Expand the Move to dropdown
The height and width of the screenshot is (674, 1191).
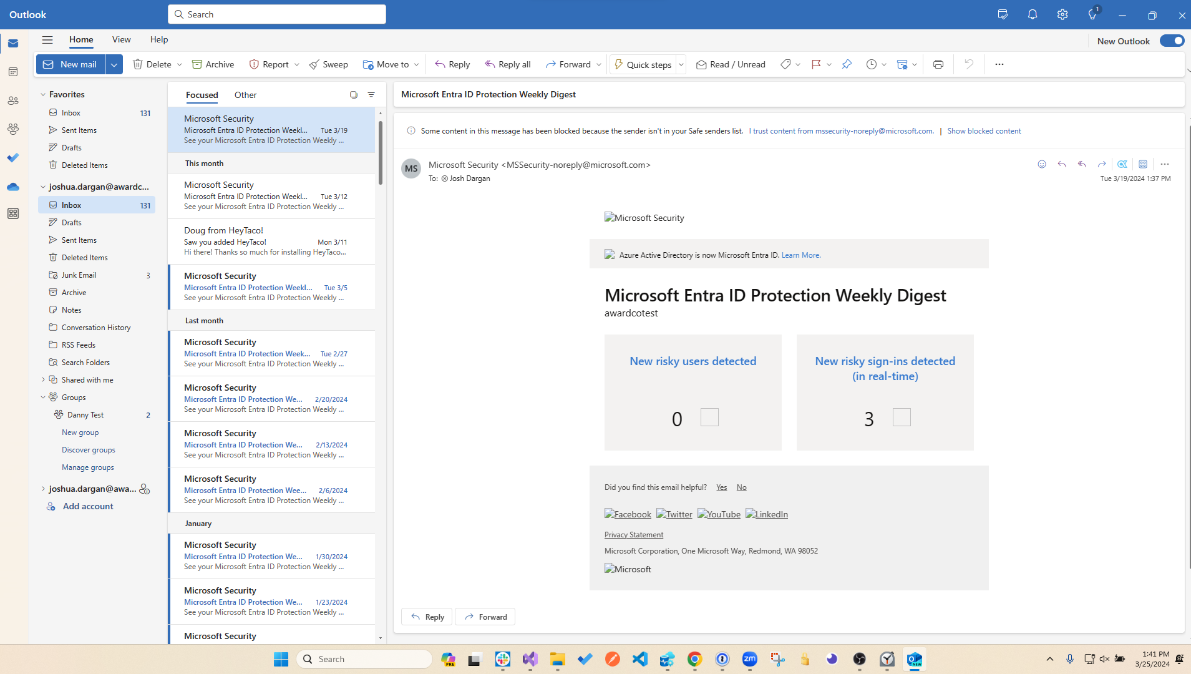tap(417, 64)
